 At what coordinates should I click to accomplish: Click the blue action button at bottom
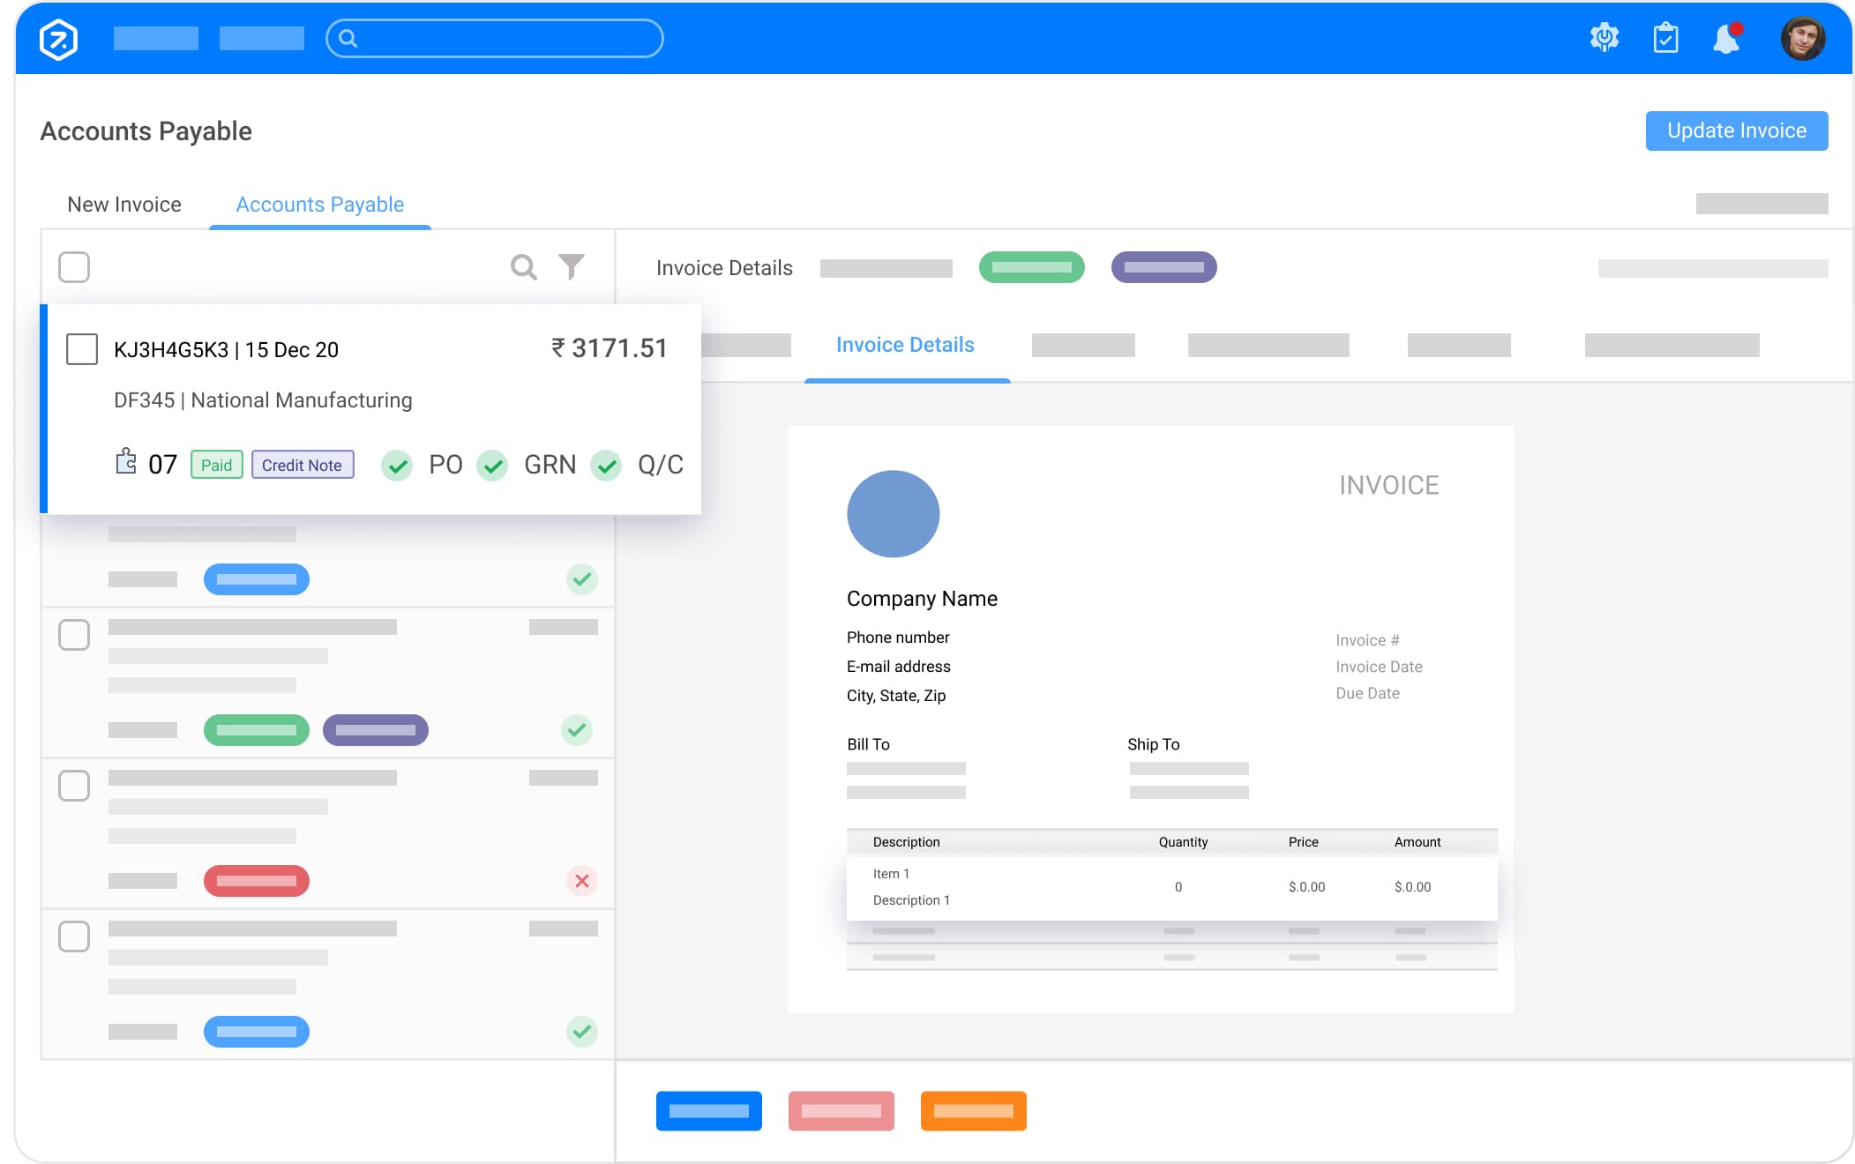pos(709,1111)
